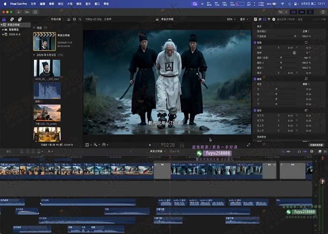Toggle the 变换 transform checkbox

point(255,43)
